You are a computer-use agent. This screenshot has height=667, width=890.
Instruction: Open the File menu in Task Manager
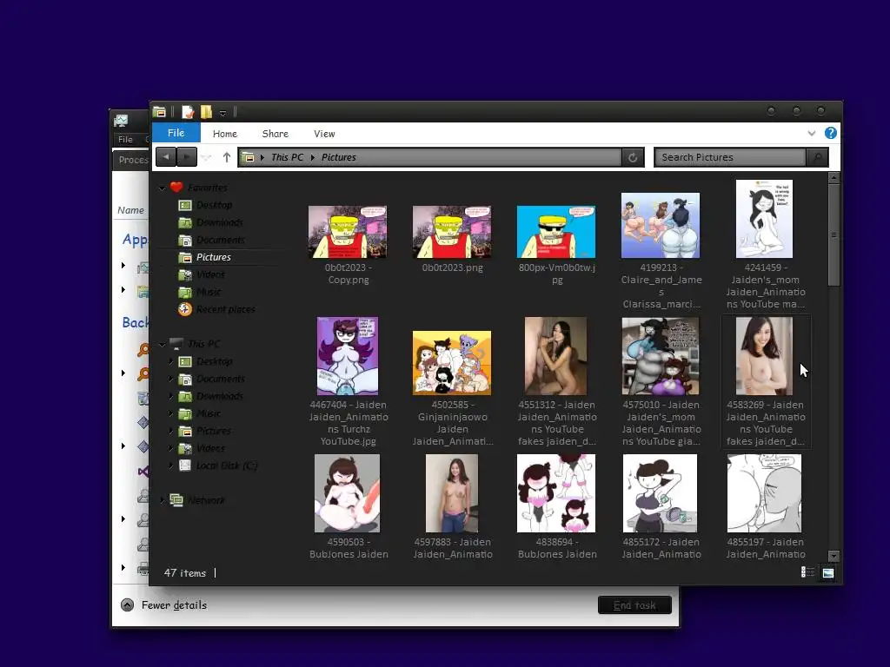(x=125, y=140)
